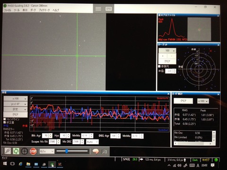The width and height of the screenshot is (227, 170).
Task: Open the View menu (表示)
Action: coord(25,10)
